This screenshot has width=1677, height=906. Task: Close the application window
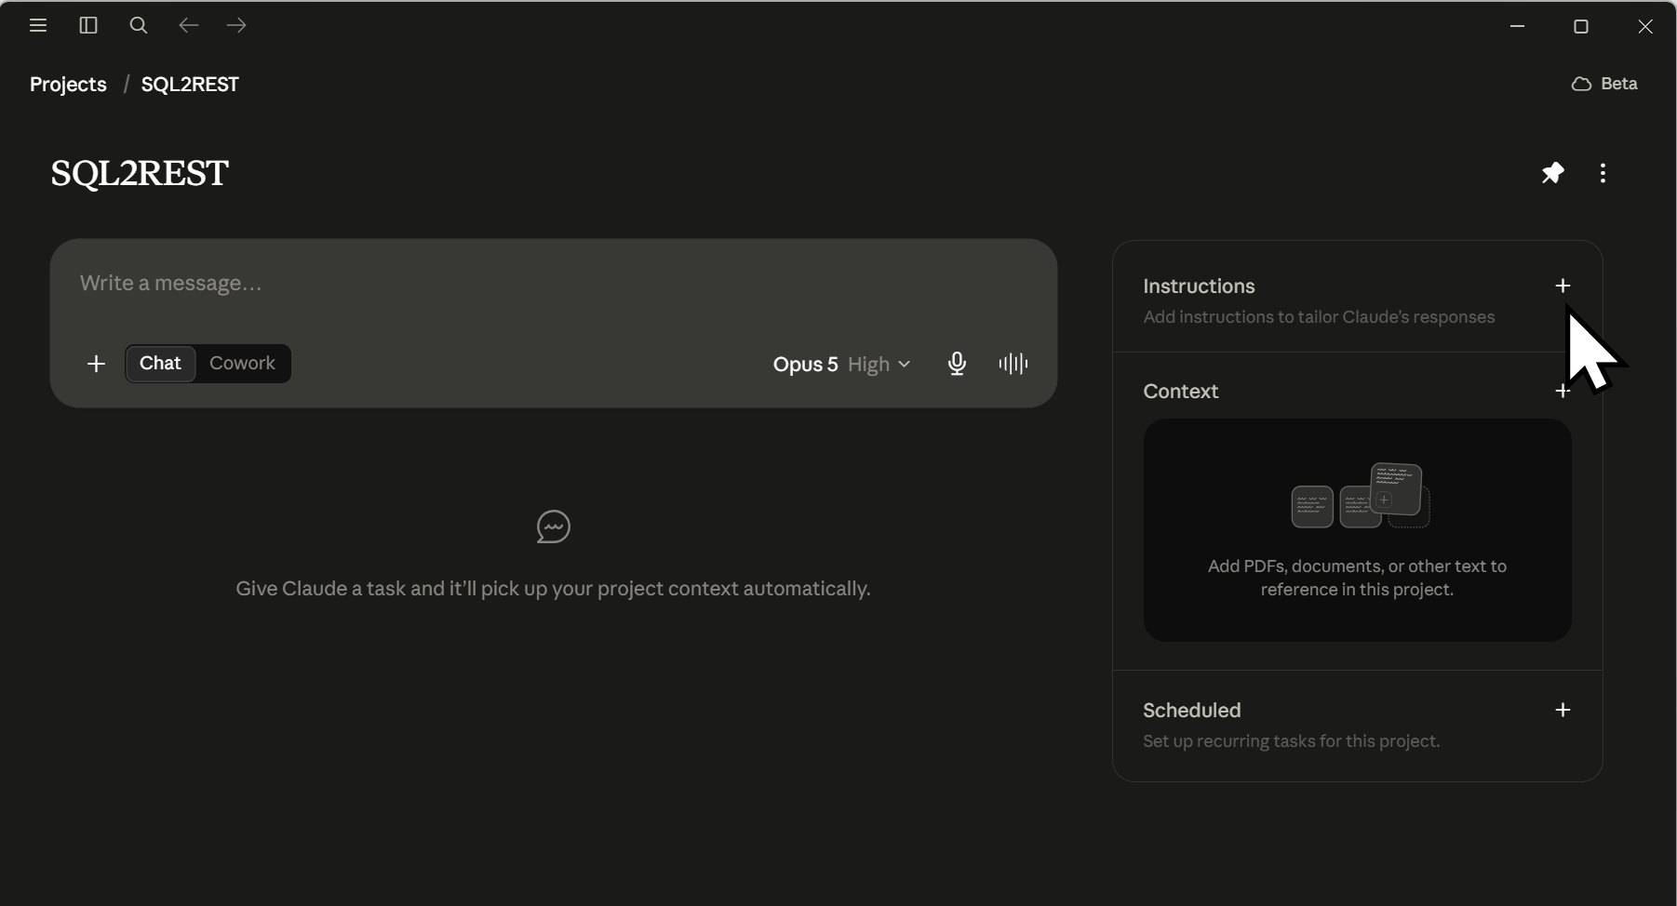click(x=1645, y=27)
